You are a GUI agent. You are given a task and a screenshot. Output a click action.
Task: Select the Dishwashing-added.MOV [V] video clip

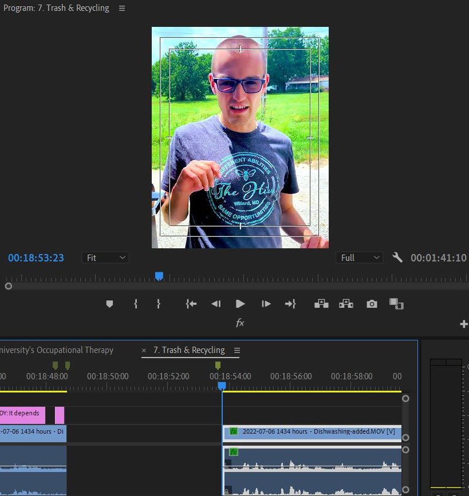click(312, 434)
